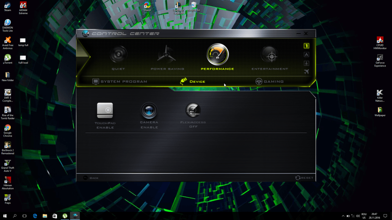Toggle the Caps Lock 'A' indicator
392x220 pixels.
[306, 55]
